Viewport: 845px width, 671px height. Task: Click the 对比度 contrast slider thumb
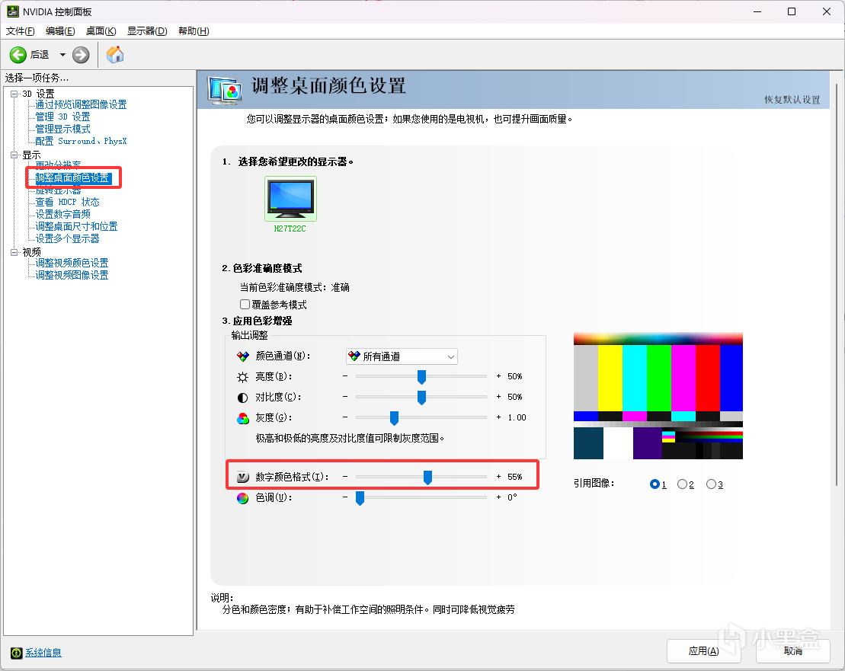click(421, 398)
